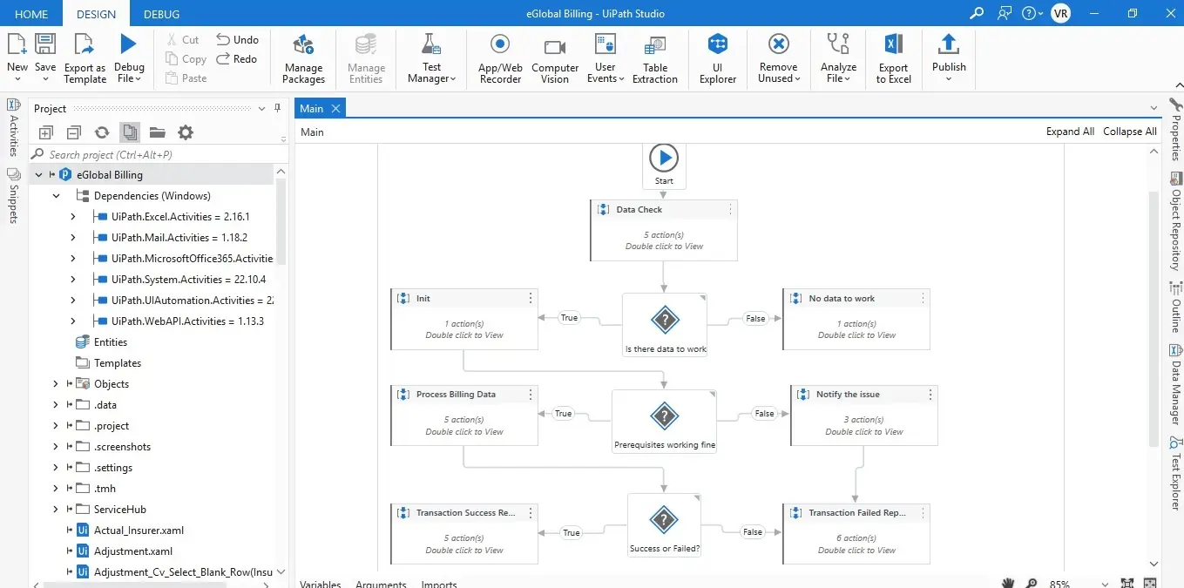Refresh the Project panel

point(102,132)
